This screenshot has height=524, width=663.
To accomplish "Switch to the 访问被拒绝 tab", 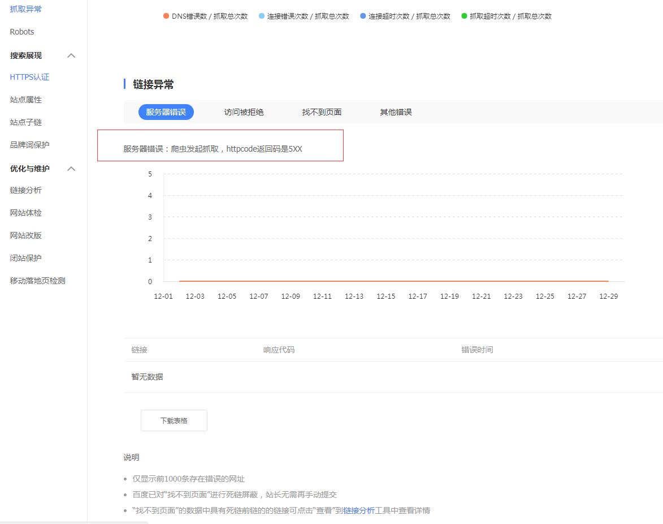I will point(244,112).
